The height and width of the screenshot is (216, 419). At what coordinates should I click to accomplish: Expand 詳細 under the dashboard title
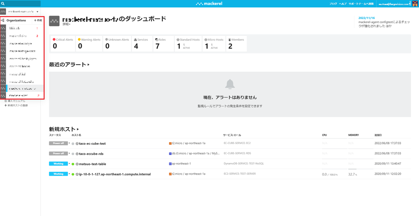click(66, 24)
